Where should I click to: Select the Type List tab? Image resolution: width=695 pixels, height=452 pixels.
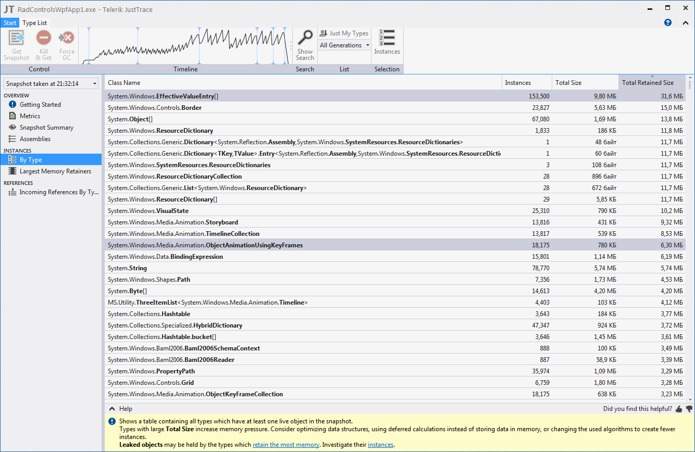pos(35,23)
